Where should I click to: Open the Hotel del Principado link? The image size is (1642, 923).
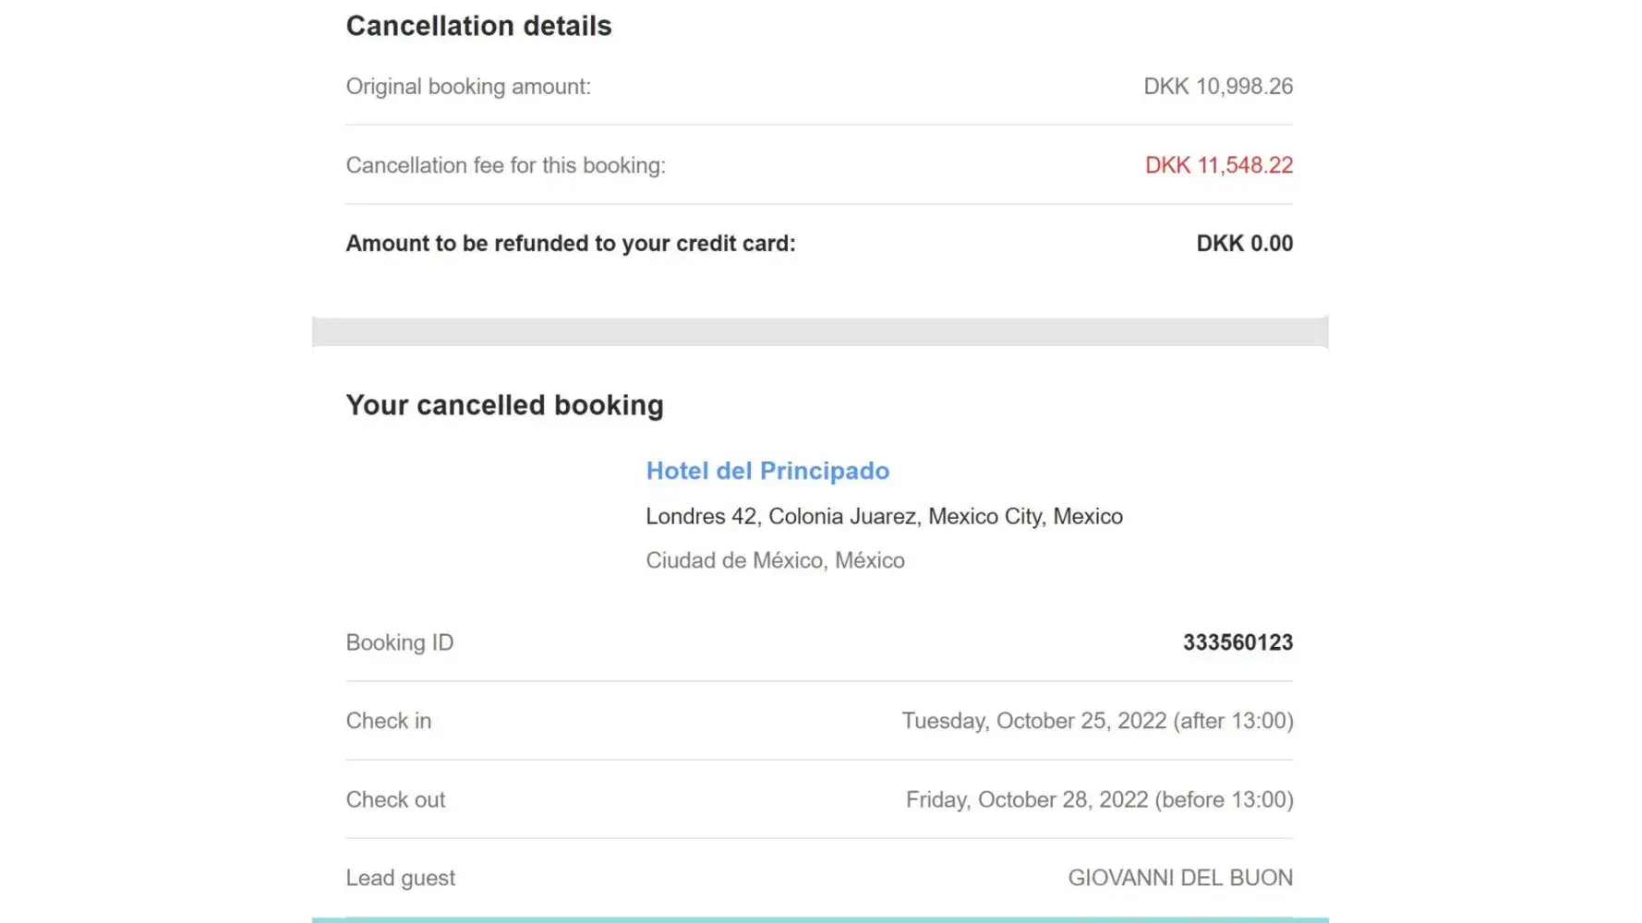tap(767, 471)
